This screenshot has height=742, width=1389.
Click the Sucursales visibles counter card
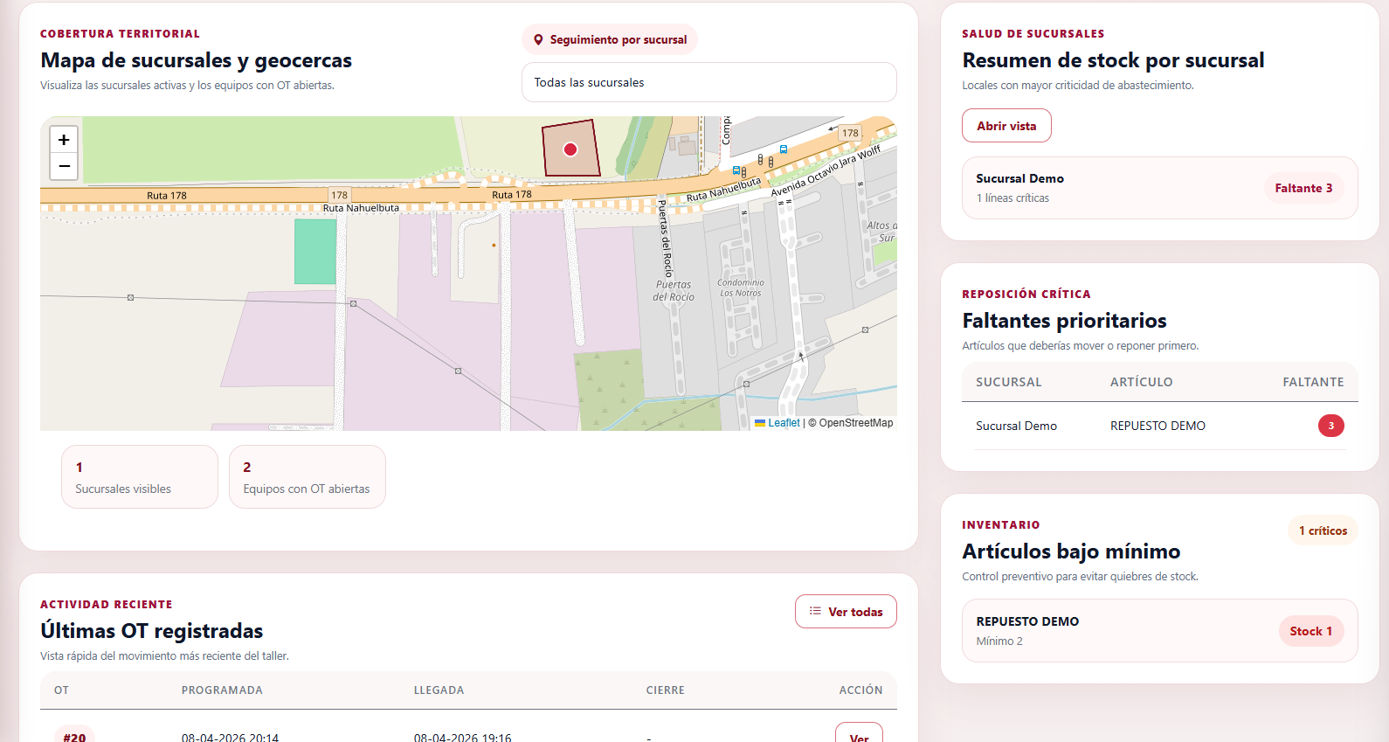click(x=140, y=476)
